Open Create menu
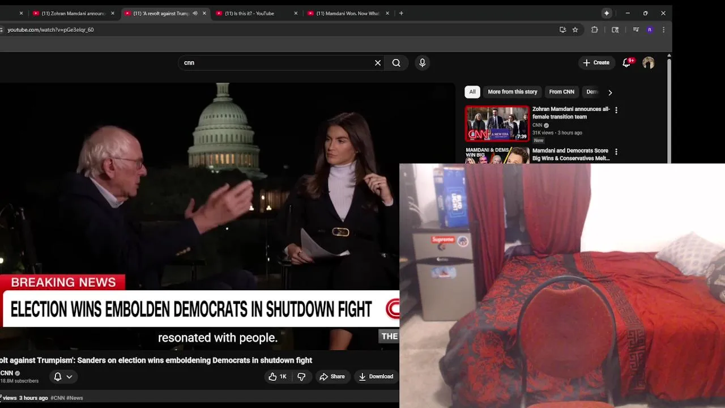The width and height of the screenshot is (725, 408). [596, 63]
